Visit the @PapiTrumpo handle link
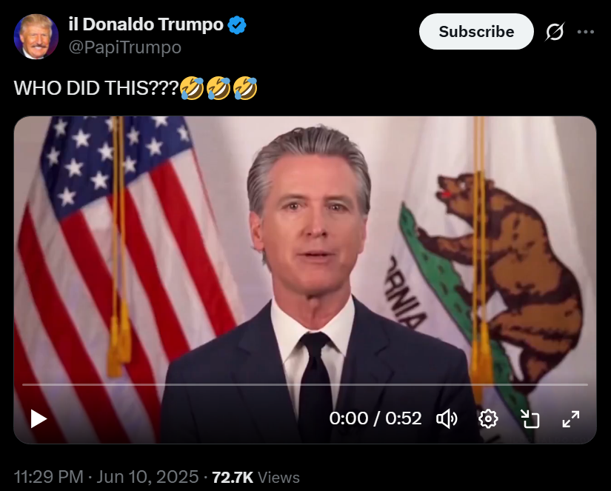This screenshot has height=491, width=611. click(125, 47)
